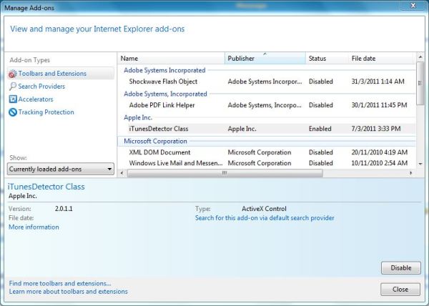Click the Disable button

[401, 268]
